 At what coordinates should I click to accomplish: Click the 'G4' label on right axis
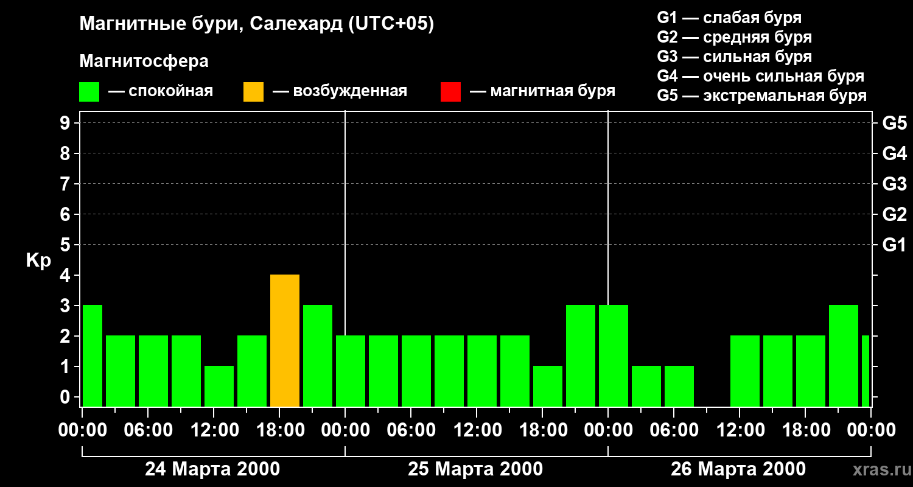pos(894,153)
